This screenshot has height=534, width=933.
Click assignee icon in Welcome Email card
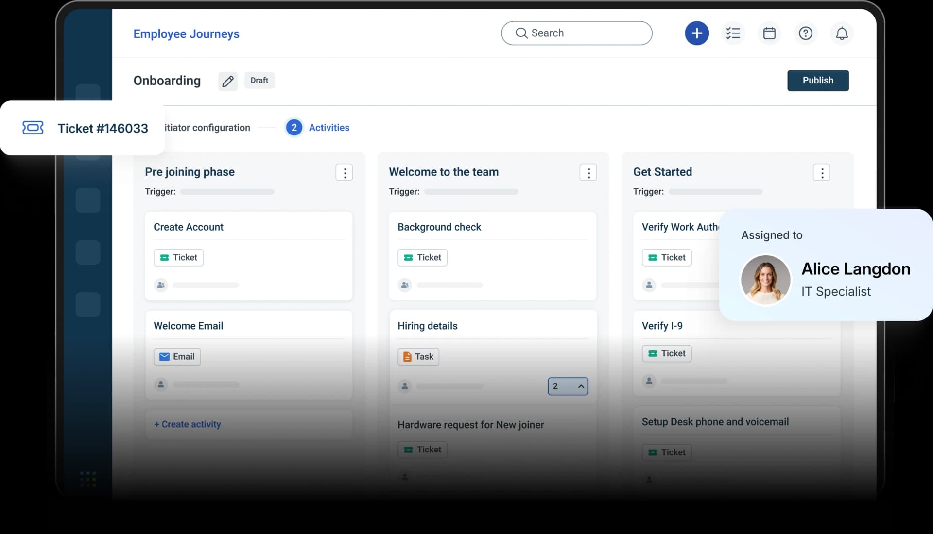[161, 384]
